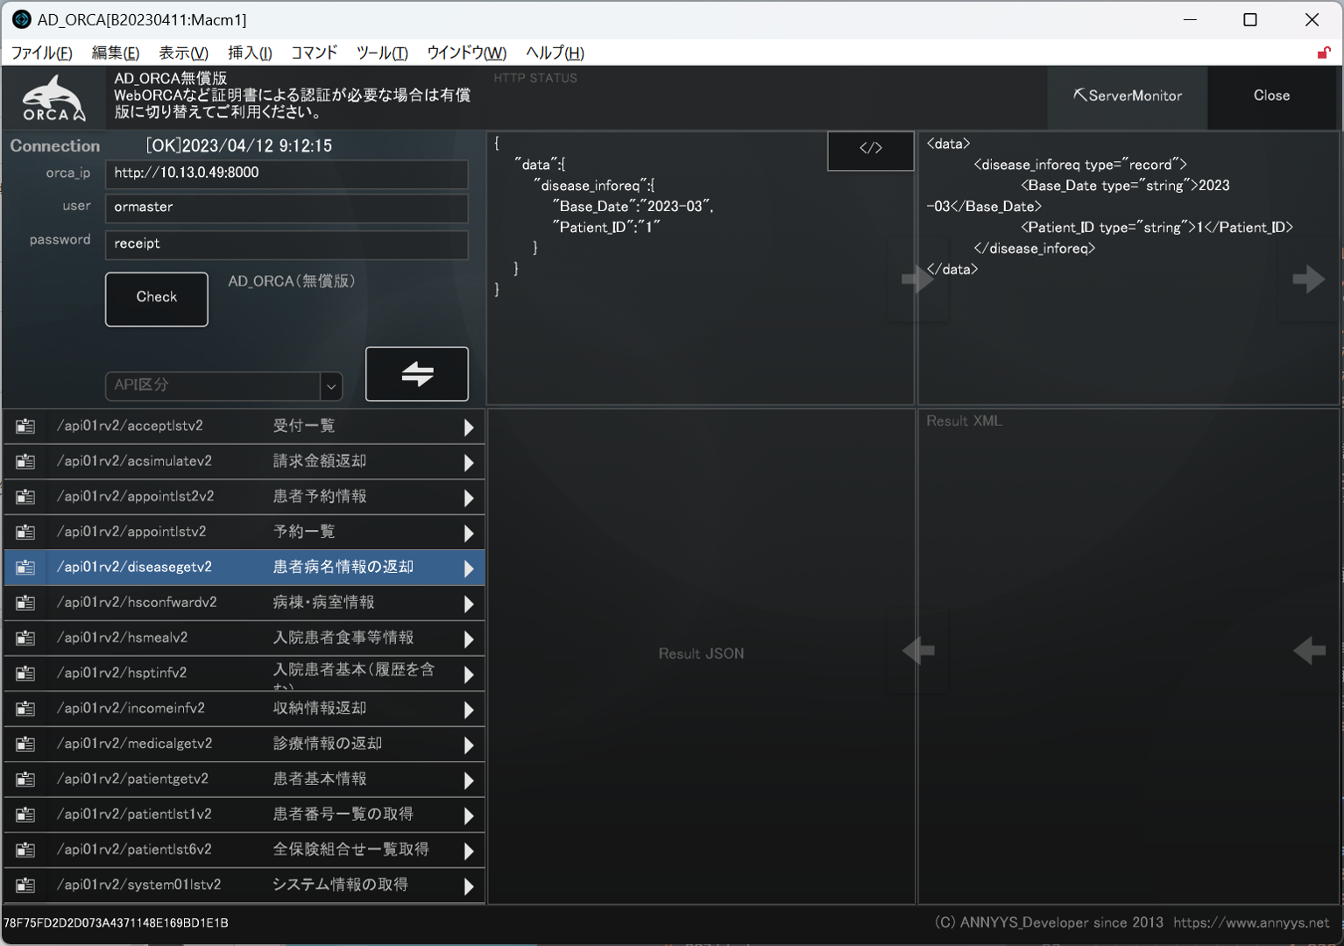This screenshot has height=946, width=1344.
Task: Expand the hsmealv2 入院患者食事等情報 arrow
Action: [x=469, y=639]
